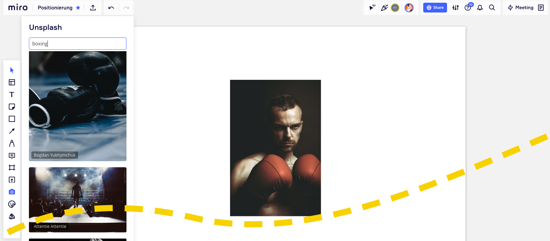Screen dimensions: 550x241
Task: Open the Comment tool
Action: click(x=12, y=156)
